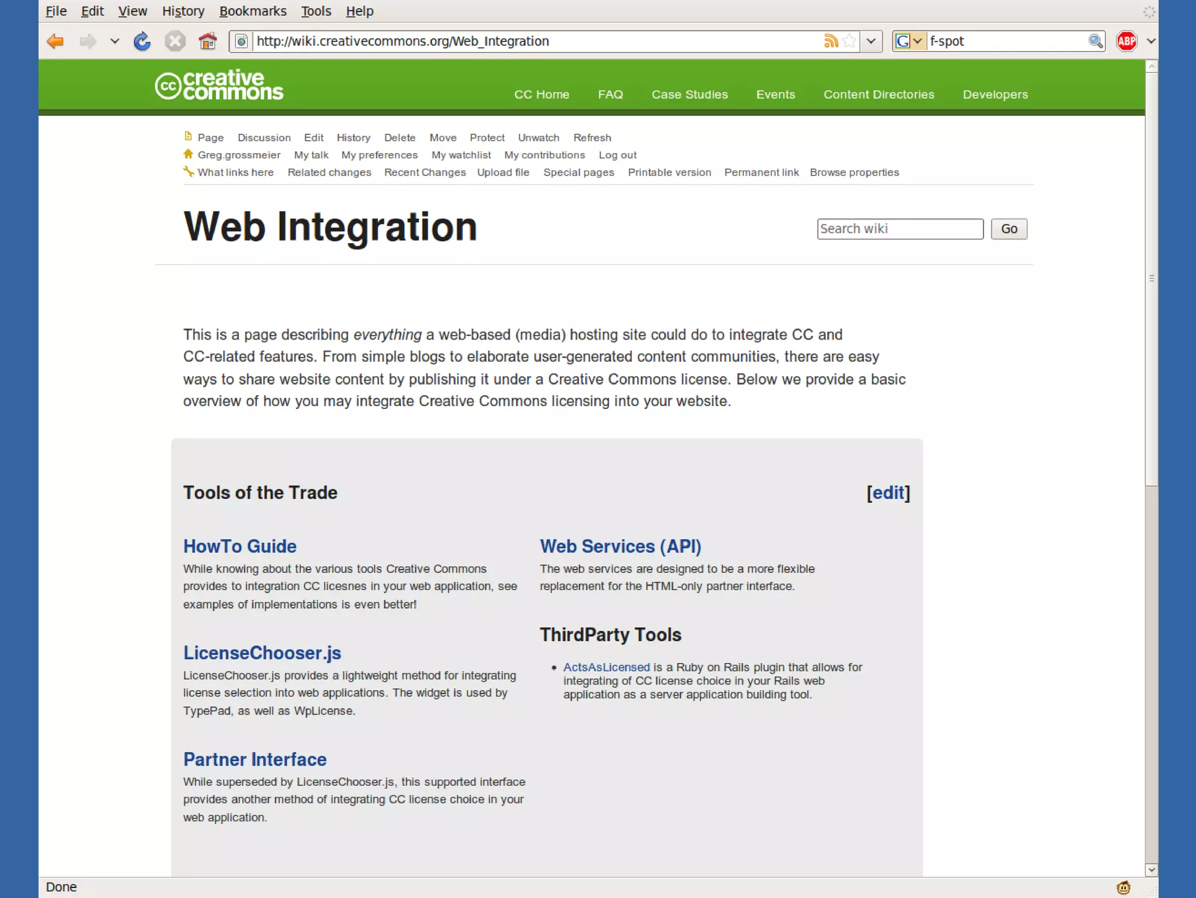
Task: Open the back/forward history dropdown arrow
Action: pos(114,41)
